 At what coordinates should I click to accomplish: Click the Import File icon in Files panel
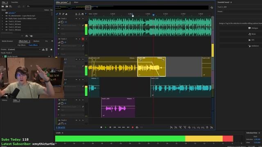click(x=7, y=7)
